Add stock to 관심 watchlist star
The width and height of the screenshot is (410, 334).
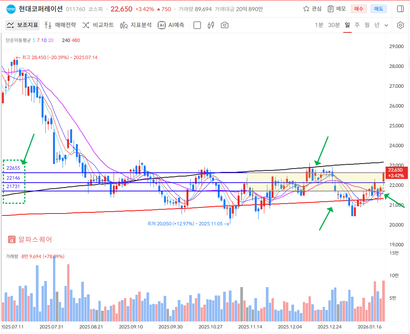coord(312,9)
